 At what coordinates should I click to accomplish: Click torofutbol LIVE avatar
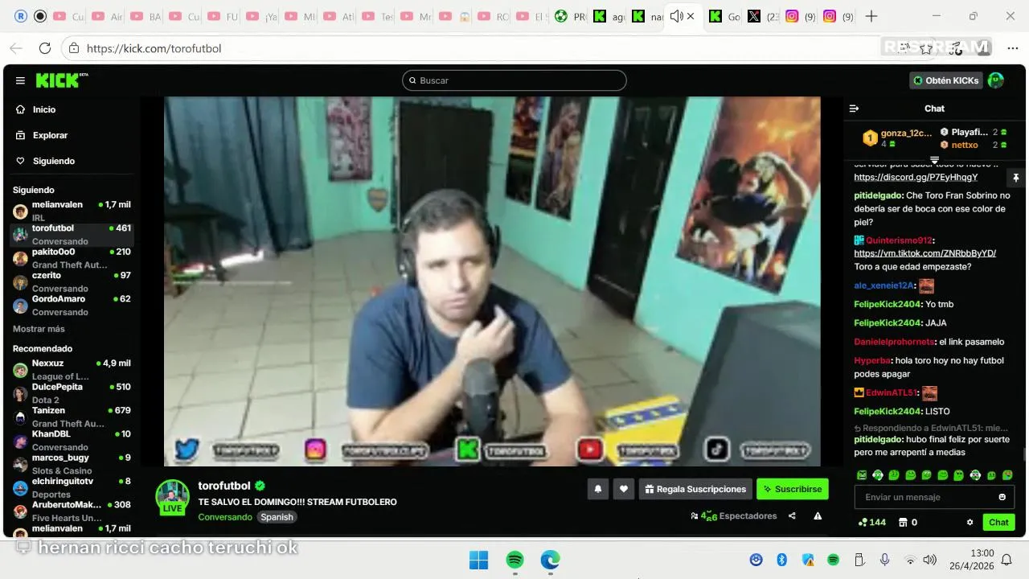pyautogui.click(x=172, y=497)
